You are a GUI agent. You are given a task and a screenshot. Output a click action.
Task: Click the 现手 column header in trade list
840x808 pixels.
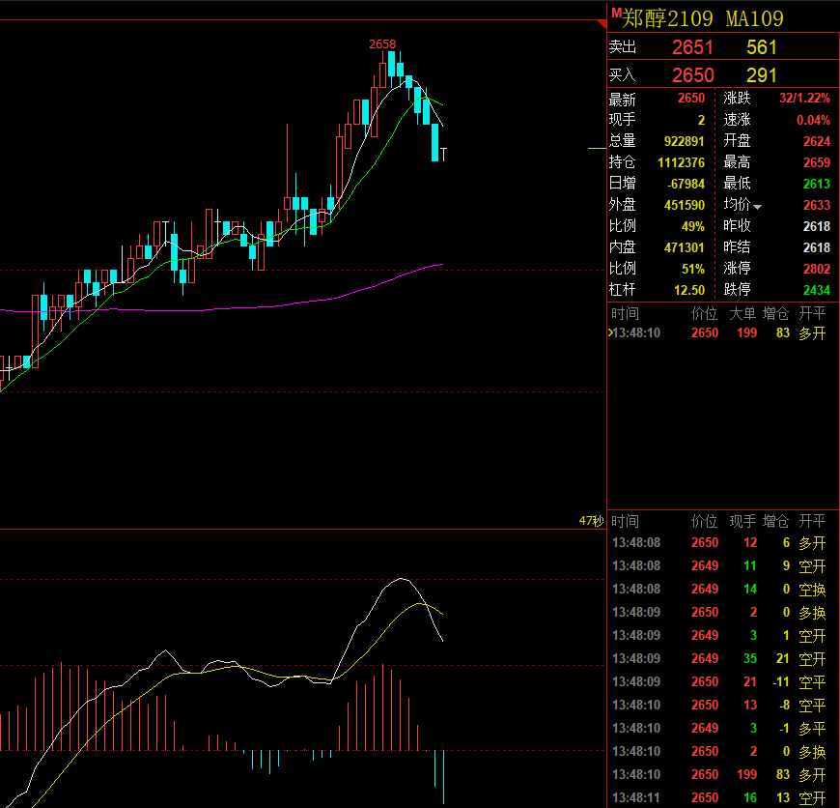742,521
